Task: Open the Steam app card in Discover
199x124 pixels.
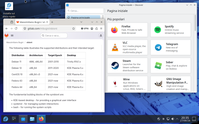Action: point(127,65)
